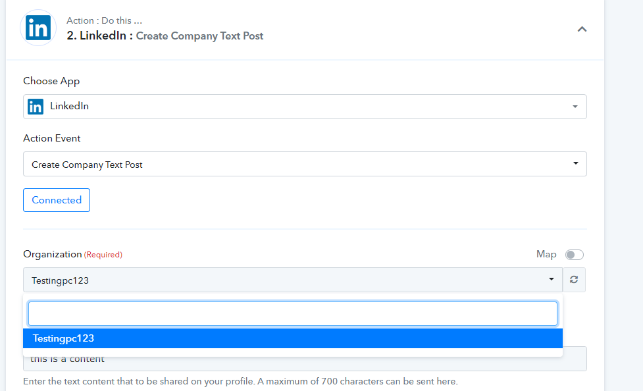Click the 'Action Event' field label
The image size is (643, 391).
coord(52,138)
